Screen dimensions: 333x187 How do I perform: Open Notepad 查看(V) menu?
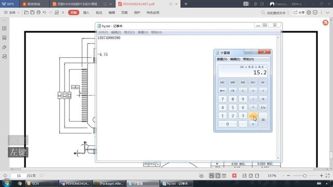[143, 32]
